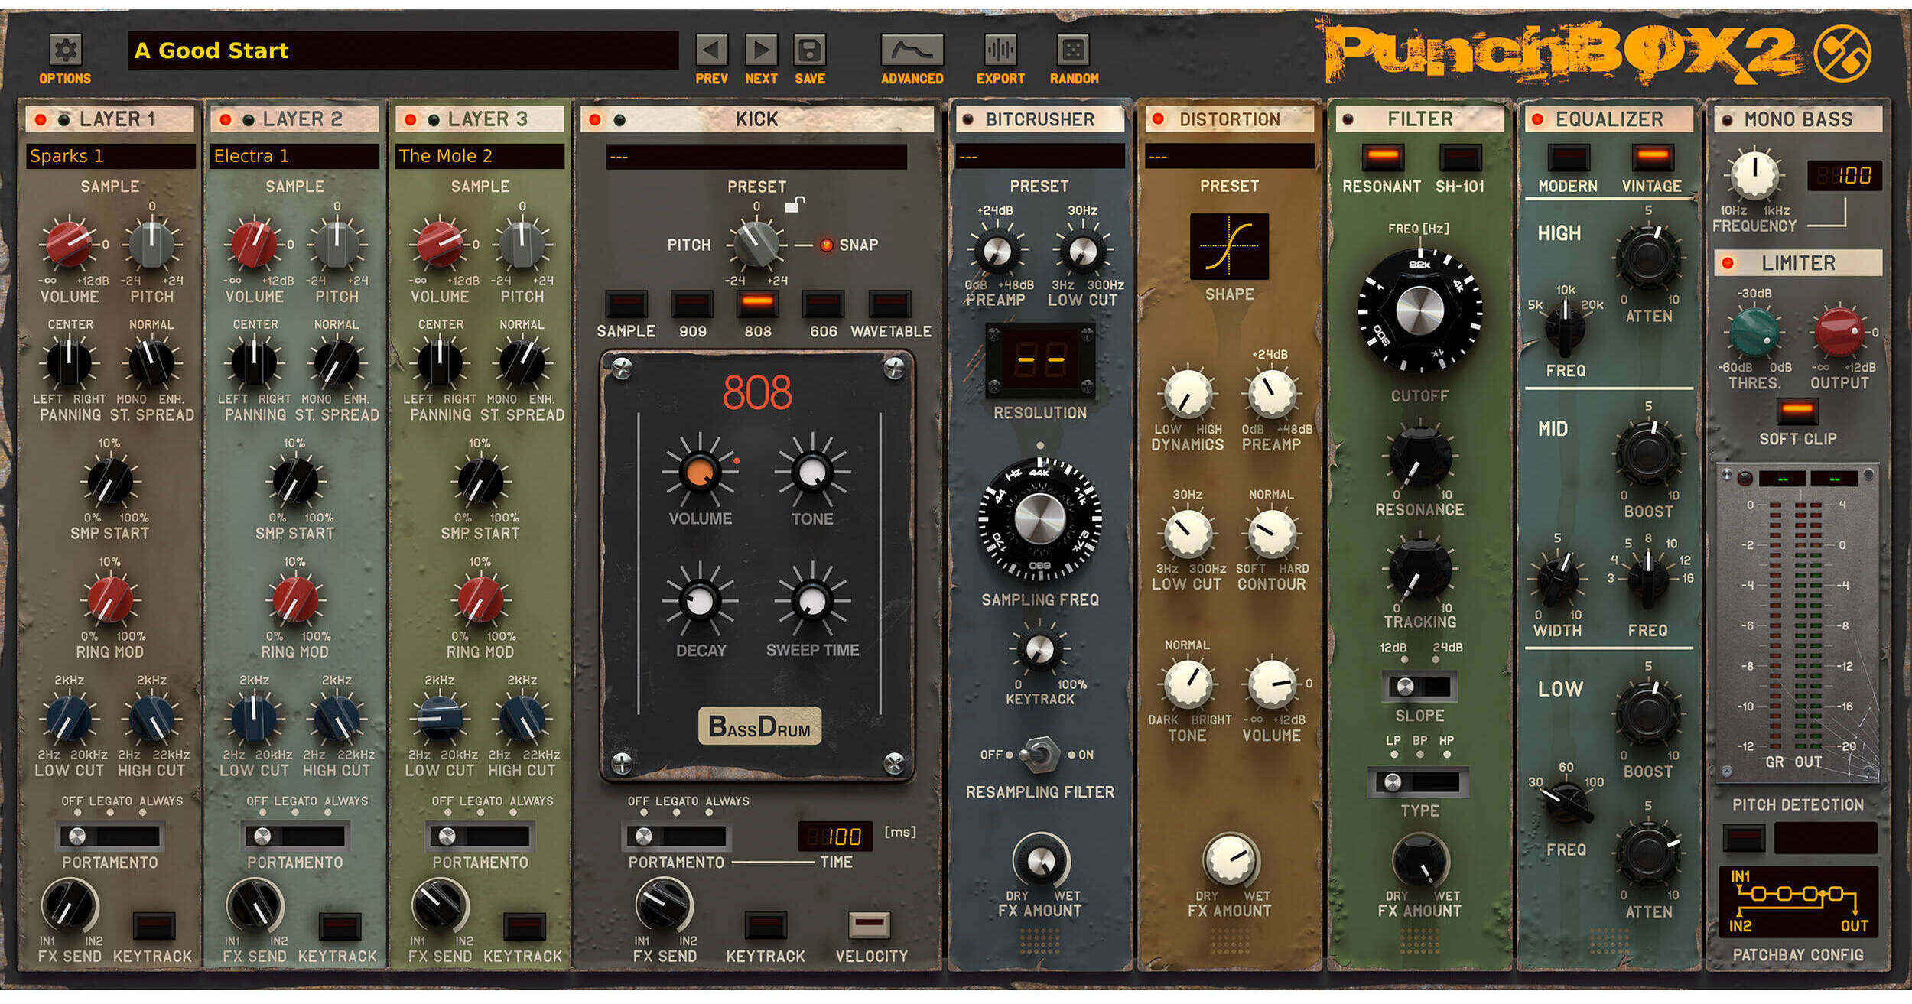1912x1004 pixels.
Task: Enable the Mono Bass power LED
Action: coord(1727,119)
